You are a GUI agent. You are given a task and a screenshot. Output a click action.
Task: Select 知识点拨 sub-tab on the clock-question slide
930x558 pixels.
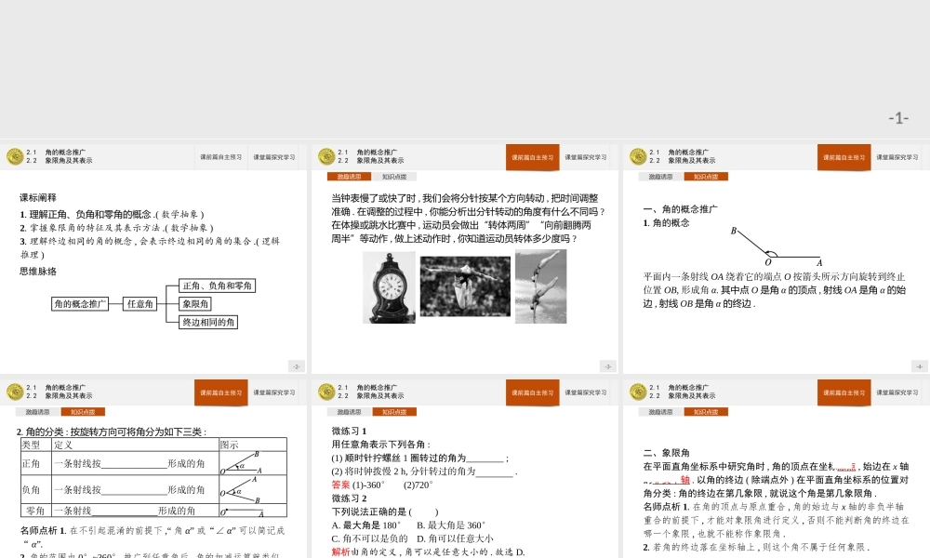click(x=394, y=177)
